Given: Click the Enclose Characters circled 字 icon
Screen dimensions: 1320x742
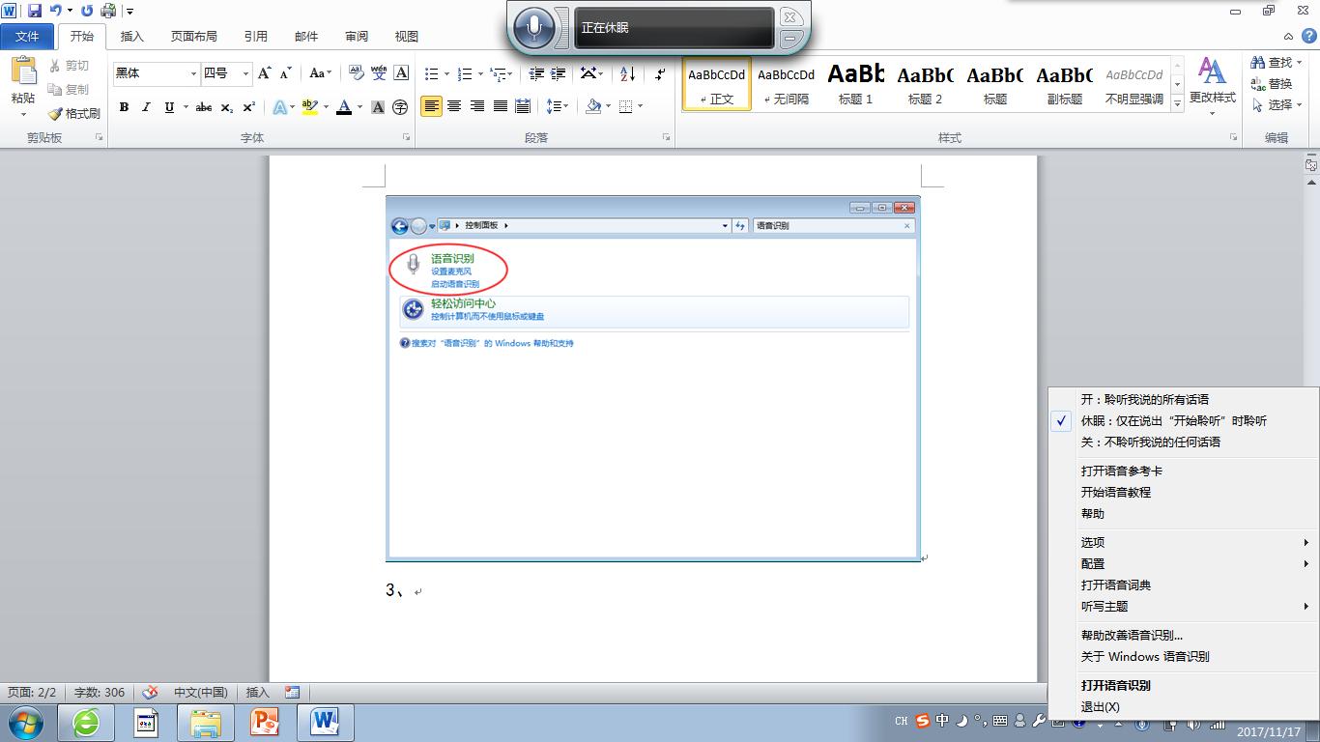Looking at the screenshot, I should tap(400, 107).
